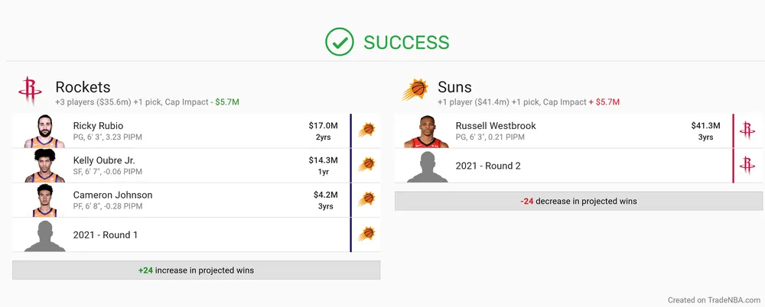Click the Rockets team name heading
The height and width of the screenshot is (307, 765).
click(x=83, y=87)
